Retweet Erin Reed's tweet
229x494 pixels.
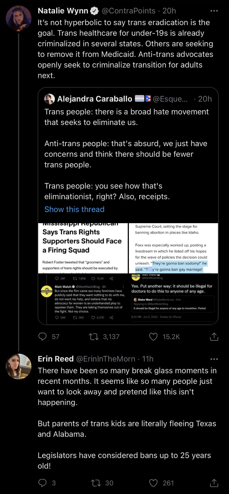[x=95, y=483]
